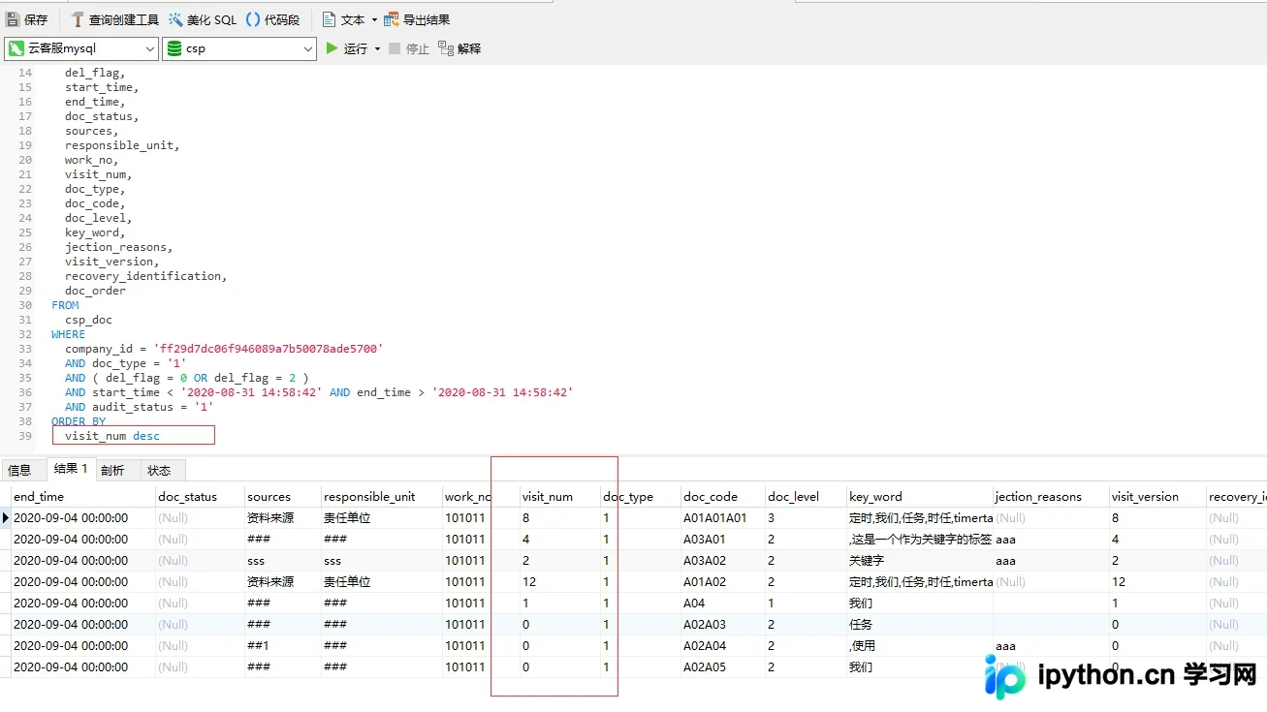This screenshot has height=712, width=1267.
Task: Click the visit_num column header
Action: pos(559,496)
